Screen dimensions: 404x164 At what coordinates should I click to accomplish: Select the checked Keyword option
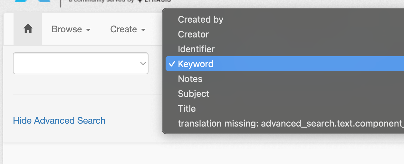(x=285, y=64)
